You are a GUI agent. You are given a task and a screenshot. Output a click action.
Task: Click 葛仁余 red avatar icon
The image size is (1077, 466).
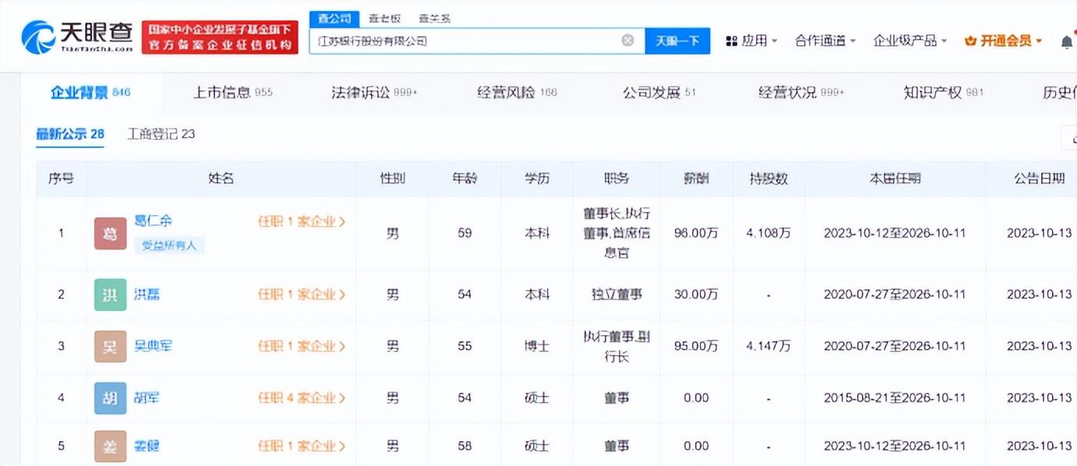pos(110,233)
